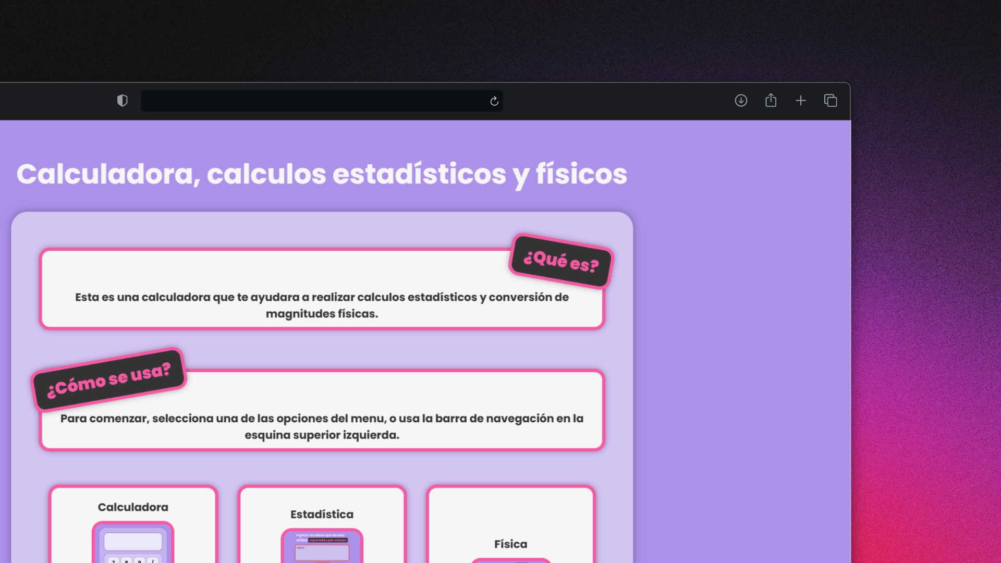The height and width of the screenshot is (563, 1001).
Task: Click the Física preview thumbnail
Action: [x=510, y=560]
